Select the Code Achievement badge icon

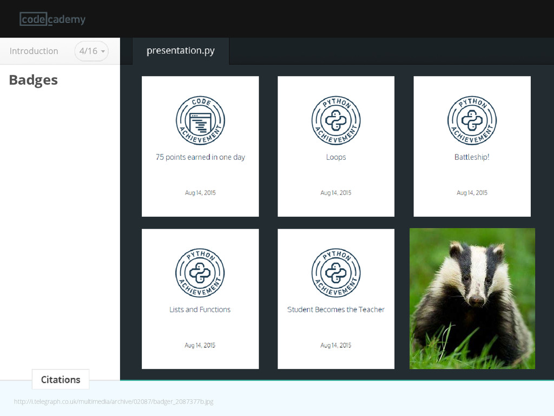click(200, 120)
